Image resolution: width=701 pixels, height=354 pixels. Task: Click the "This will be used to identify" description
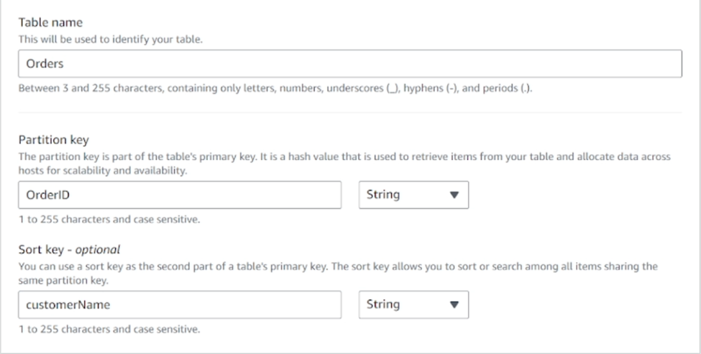pos(111,39)
